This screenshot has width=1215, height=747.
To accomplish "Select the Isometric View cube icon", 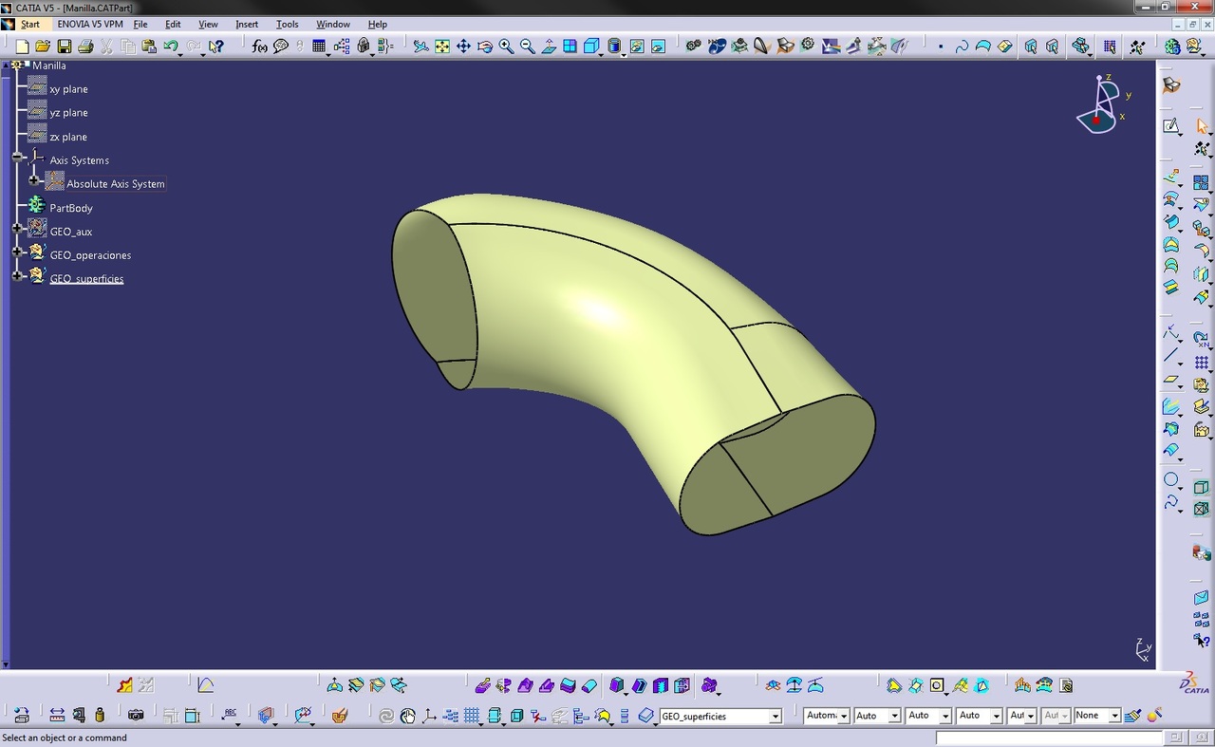I will tap(591, 46).
